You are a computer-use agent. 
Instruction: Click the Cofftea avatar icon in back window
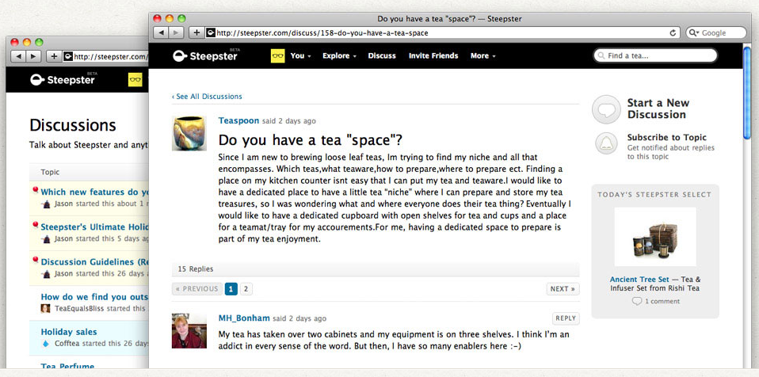pyautogui.click(x=45, y=344)
